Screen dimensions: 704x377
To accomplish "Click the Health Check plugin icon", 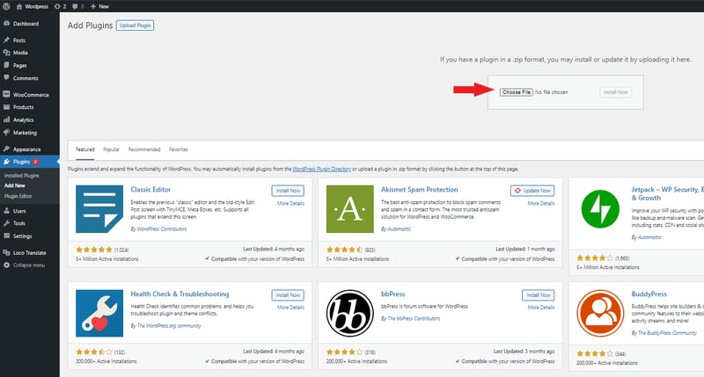I will (99, 314).
